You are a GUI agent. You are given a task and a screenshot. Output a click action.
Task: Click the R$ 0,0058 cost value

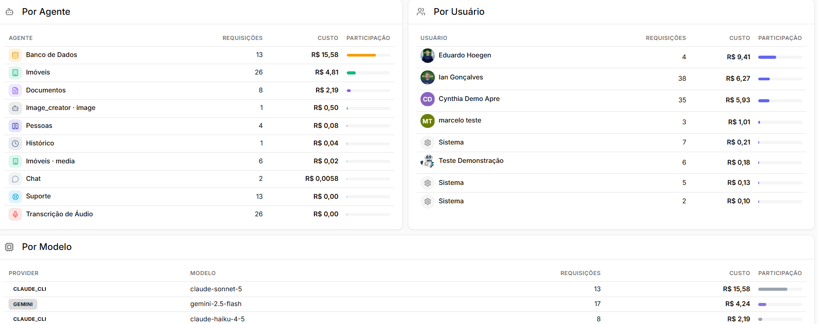[322, 179]
